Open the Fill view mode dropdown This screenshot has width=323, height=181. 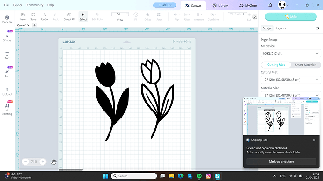click(x=120, y=14)
